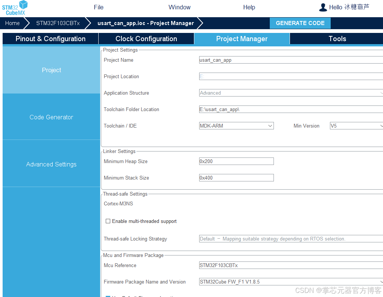Switch to Tools tab
Viewport: 383px width, 297px height.
[337, 39]
